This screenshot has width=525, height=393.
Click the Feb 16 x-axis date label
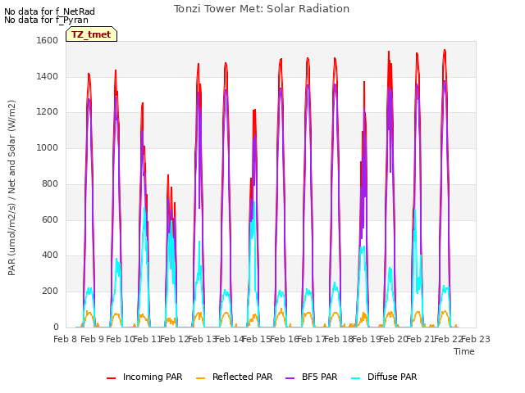[284, 339]
